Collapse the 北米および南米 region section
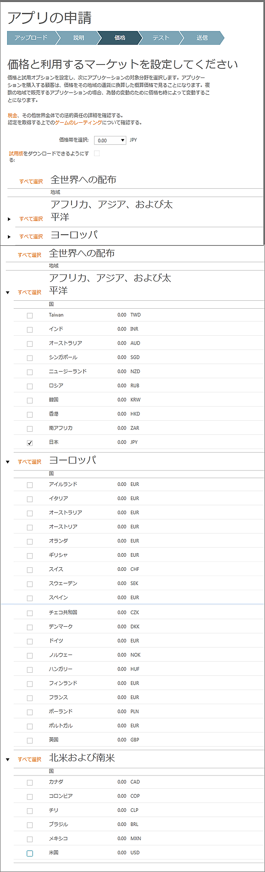The width and height of the screenshot is (265, 872). (8, 760)
